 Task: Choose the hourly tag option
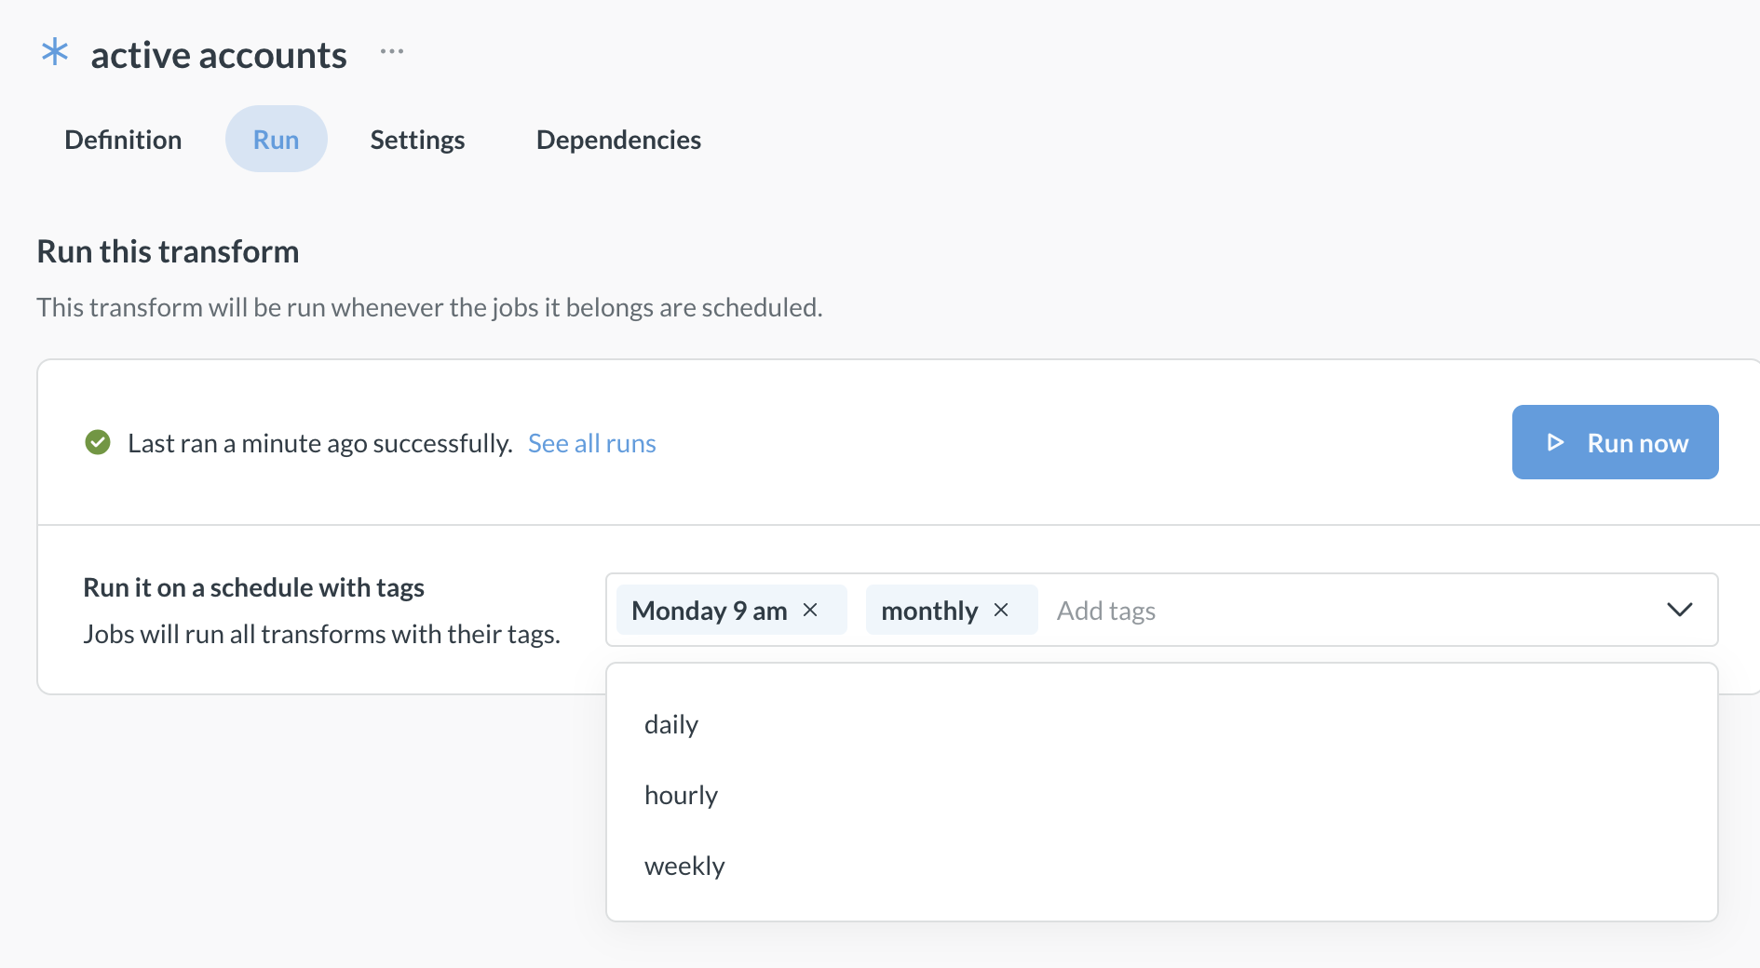click(681, 795)
